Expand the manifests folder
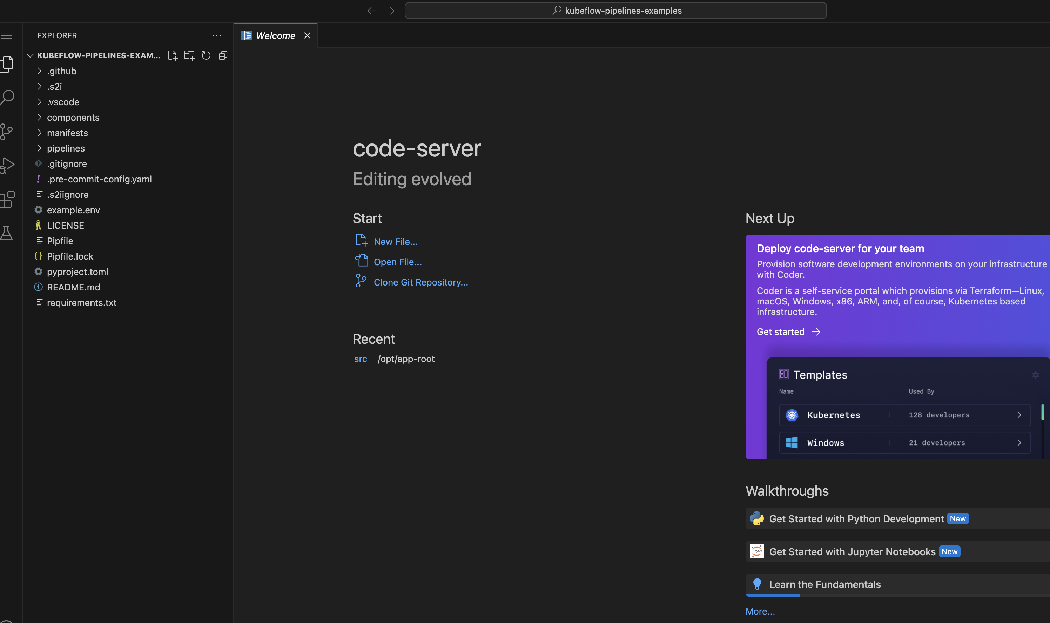The image size is (1050, 623). point(67,133)
